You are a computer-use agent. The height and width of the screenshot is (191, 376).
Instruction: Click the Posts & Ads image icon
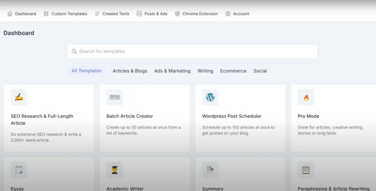(139, 14)
